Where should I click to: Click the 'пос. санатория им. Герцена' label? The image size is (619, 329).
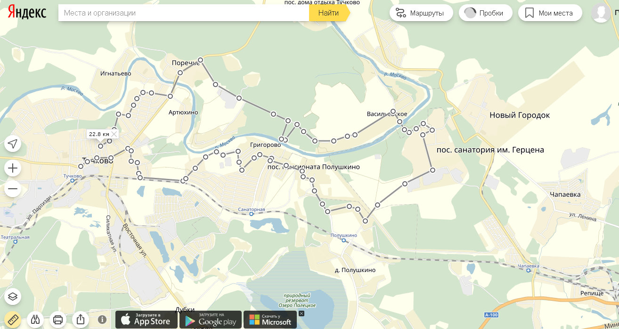coord(490,150)
